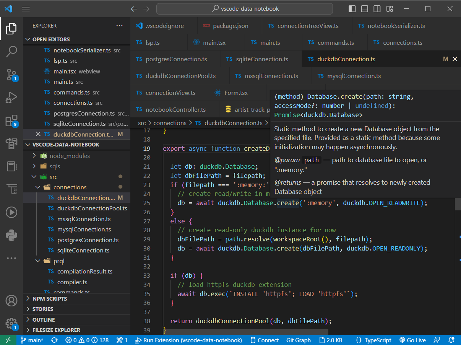
Task: Open Run and Debug view
Action: pyautogui.click(x=11, y=98)
